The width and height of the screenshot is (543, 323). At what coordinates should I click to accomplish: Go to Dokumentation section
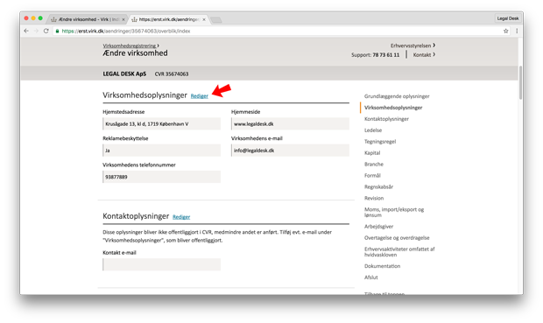(x=382, y=266)
